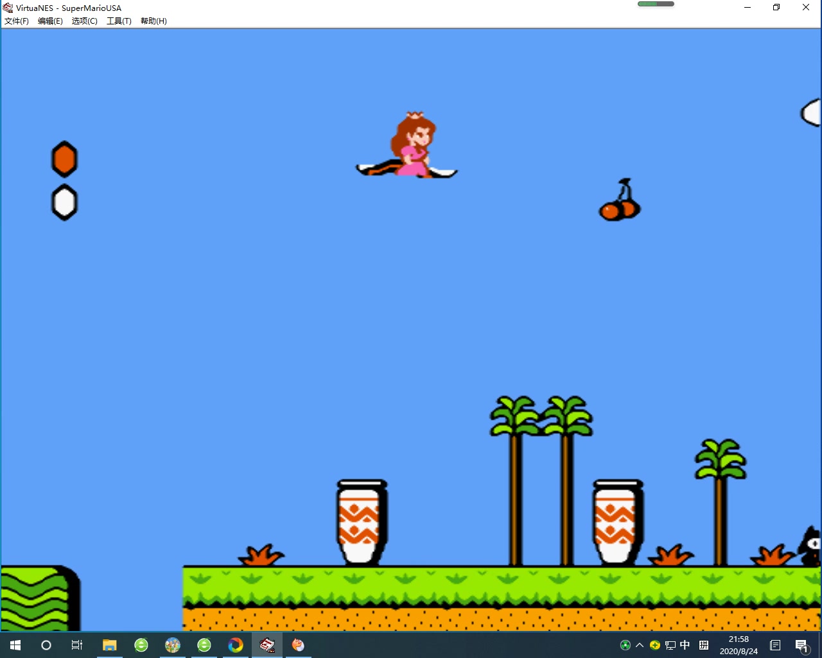Open the 帮助(H) menu
The image size is (822, 658).
(153, 21)
